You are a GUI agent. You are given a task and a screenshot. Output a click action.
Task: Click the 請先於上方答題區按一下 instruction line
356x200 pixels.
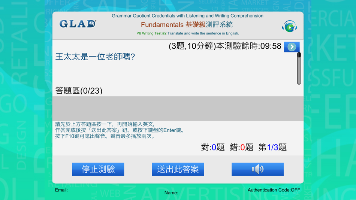click(105, 124)
